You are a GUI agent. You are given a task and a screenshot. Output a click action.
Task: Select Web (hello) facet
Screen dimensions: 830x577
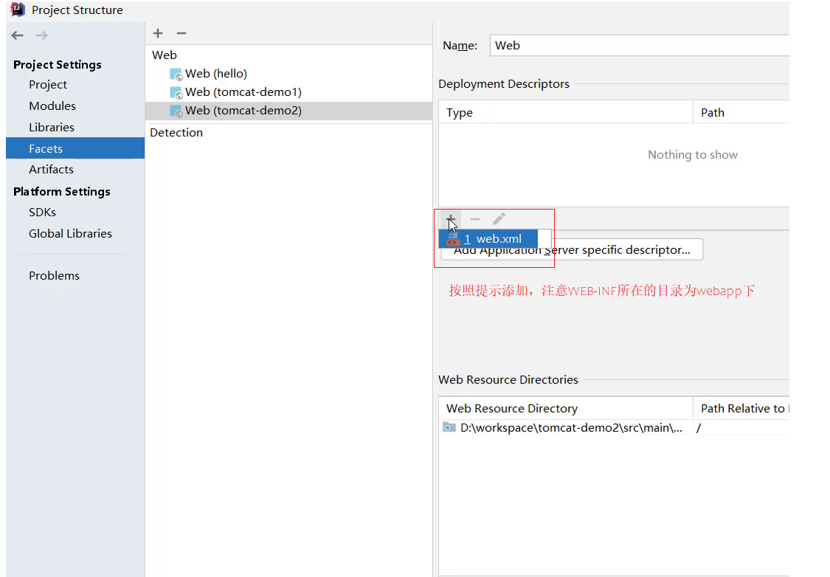point(216,74)
